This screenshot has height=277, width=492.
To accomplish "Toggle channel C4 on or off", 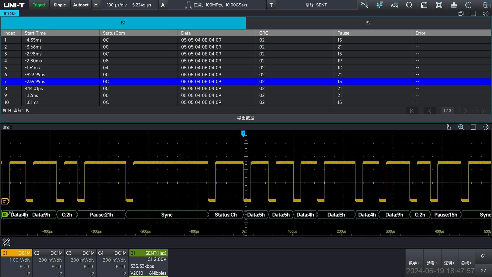I will pos(113,253).
